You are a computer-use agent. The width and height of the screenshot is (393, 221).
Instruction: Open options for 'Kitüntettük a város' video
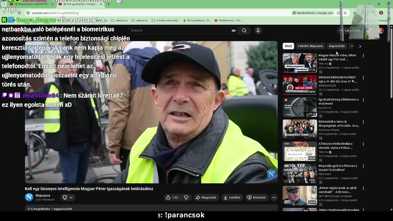363,122
